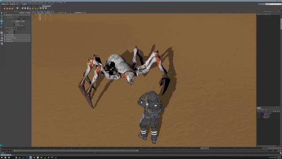The width and height of the screenshot is (282, 159).
Task: Toggle visibility of the third display layer
Action: [x=258, y=116]
